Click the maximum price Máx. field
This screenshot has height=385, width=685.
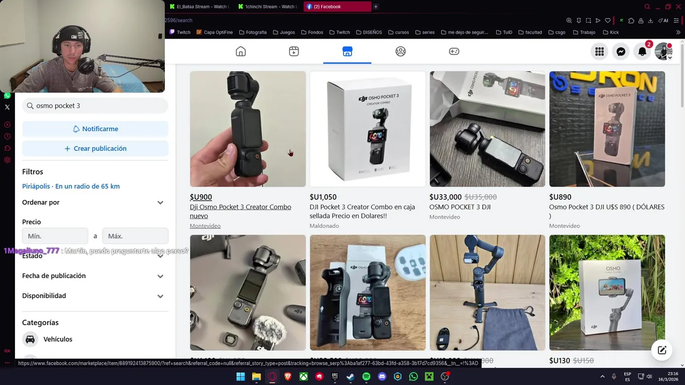[x=135, y=236]
